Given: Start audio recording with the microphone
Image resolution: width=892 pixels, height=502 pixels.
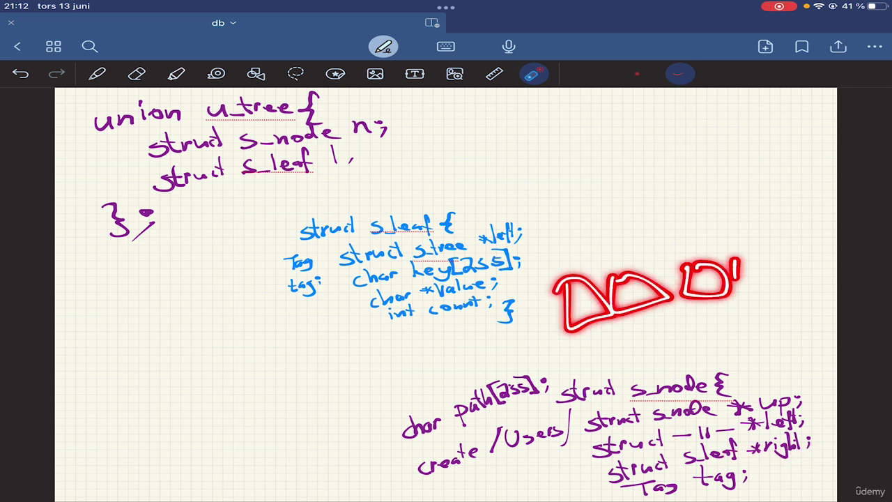Looking at the screenshot, I should click(509, 47).
